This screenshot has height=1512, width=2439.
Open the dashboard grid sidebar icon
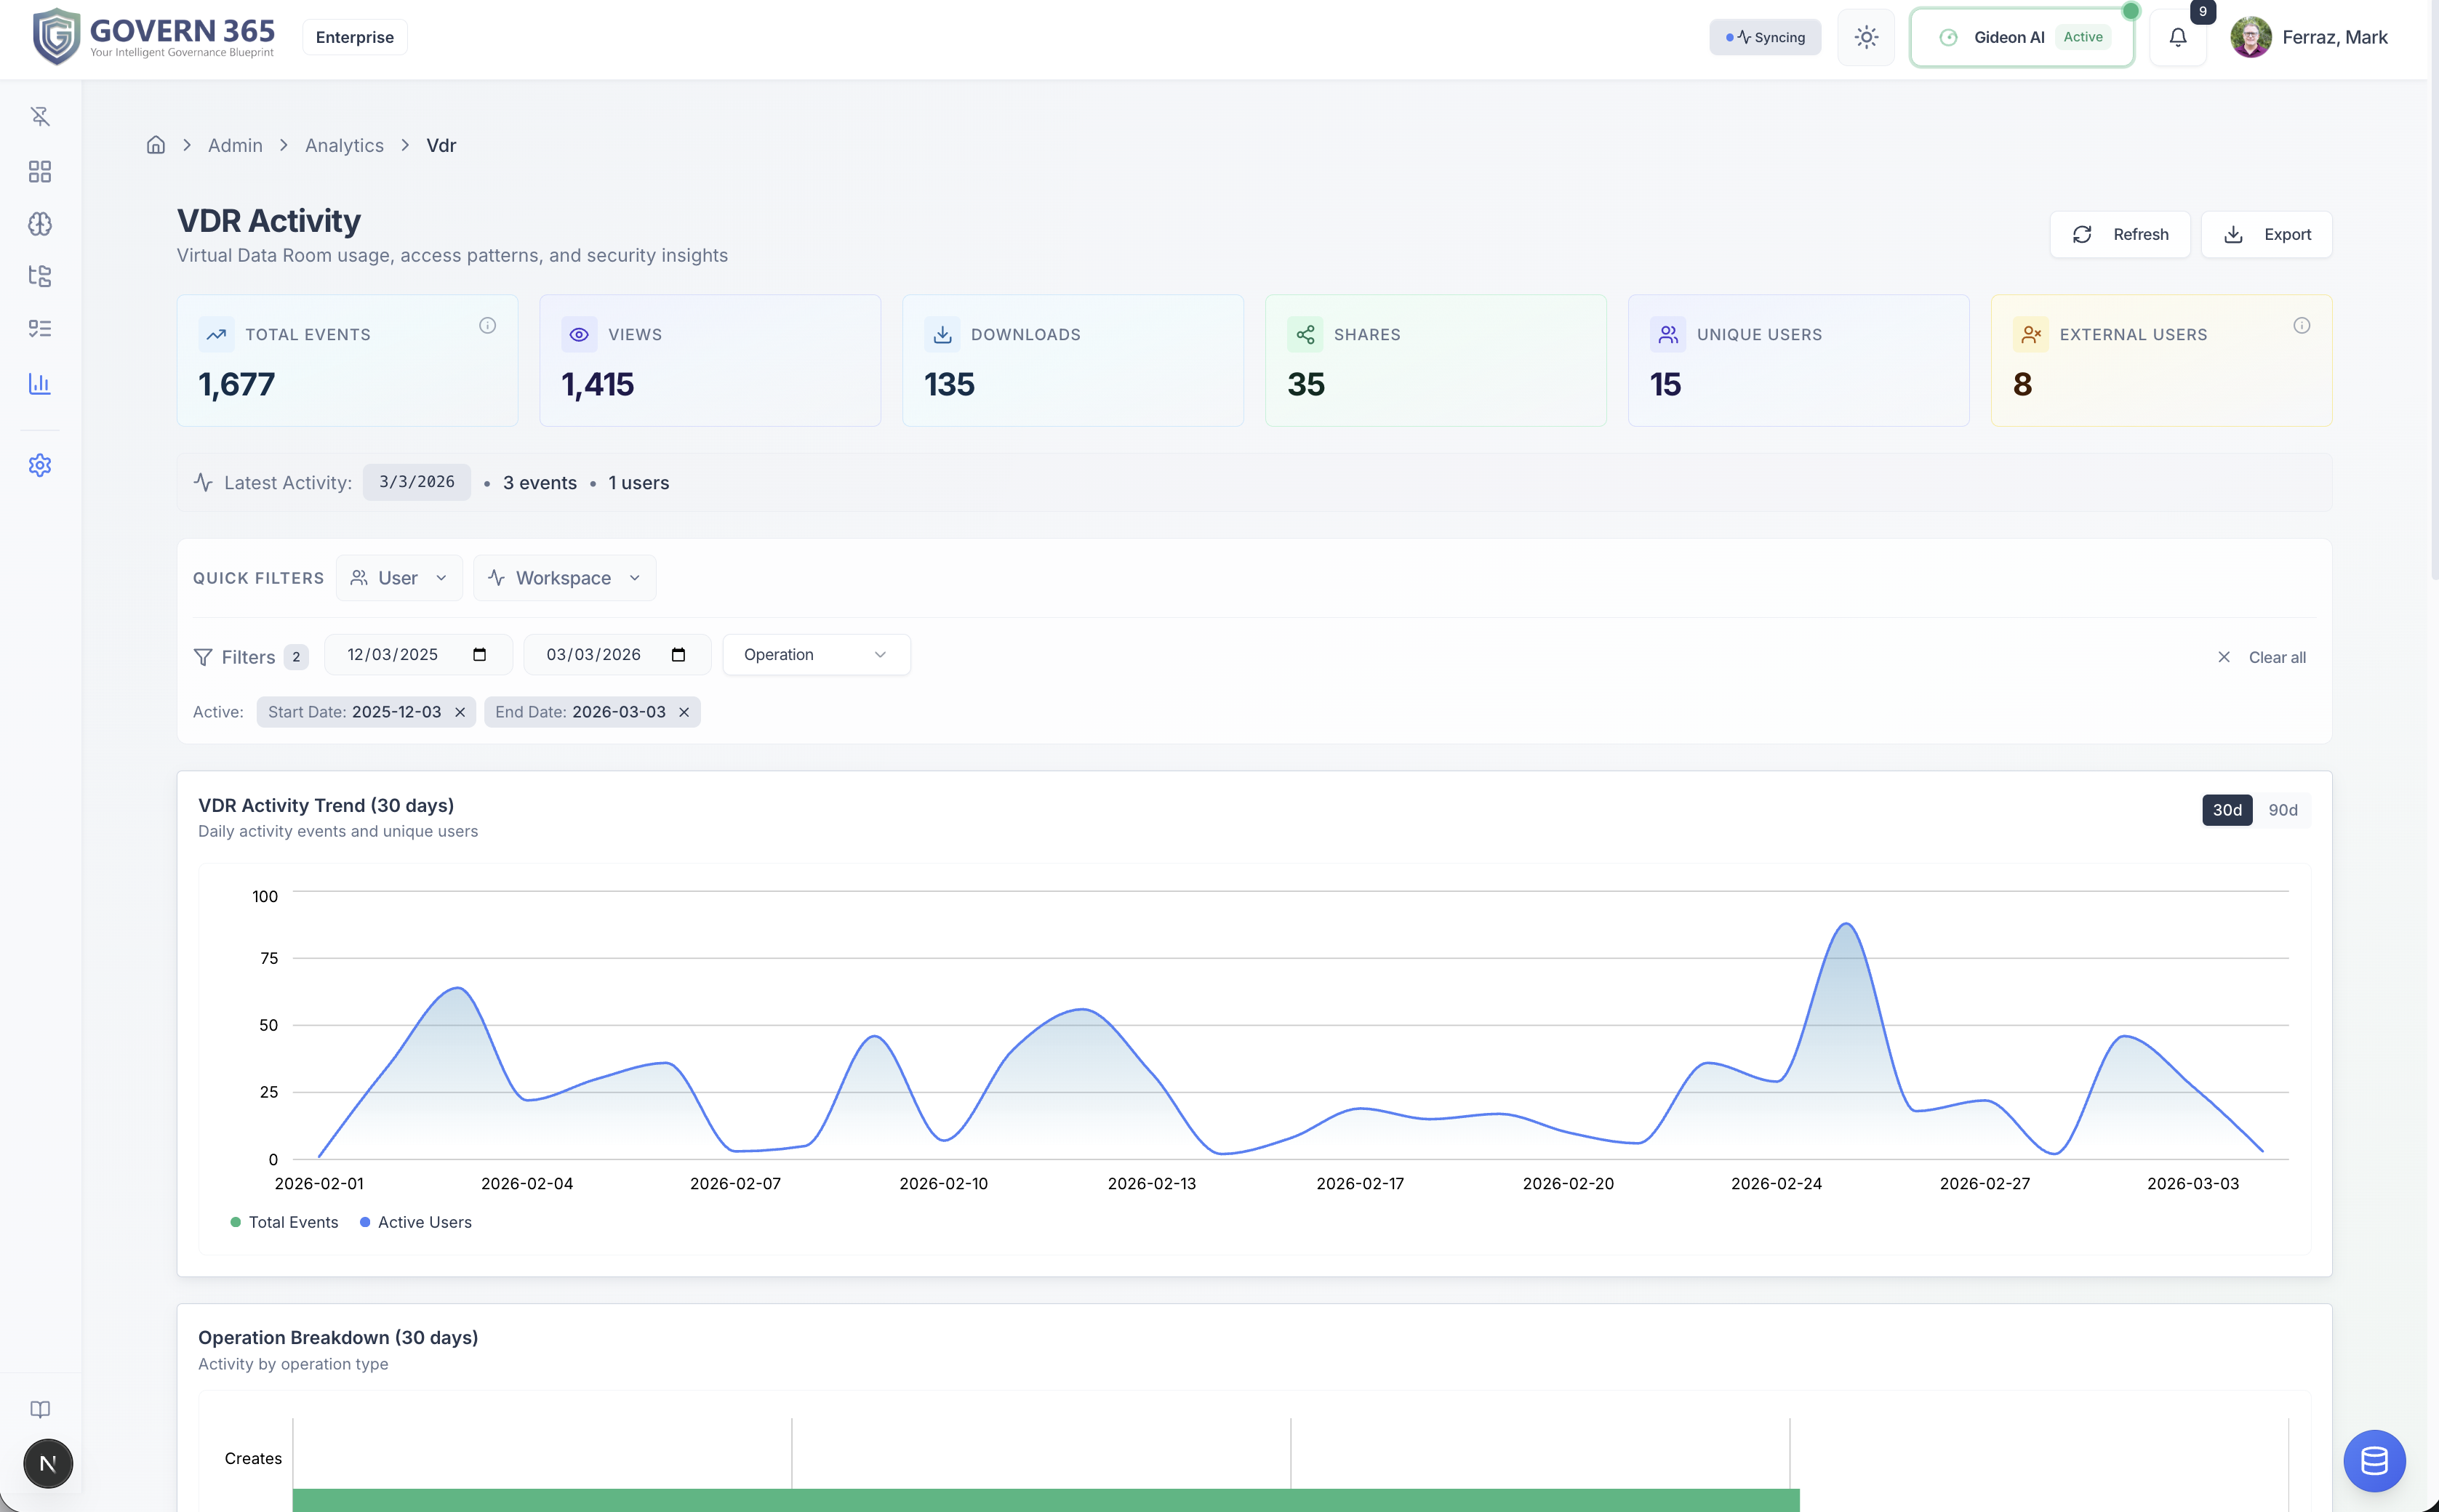click(40, 172)
